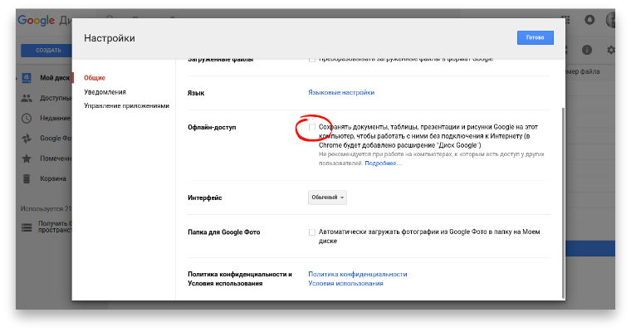Click the Офлайн-доступ label
Screen dimensions: 631x332
(212, 127)
